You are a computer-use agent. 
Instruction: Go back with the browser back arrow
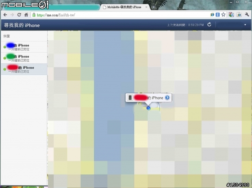(5, 15)
